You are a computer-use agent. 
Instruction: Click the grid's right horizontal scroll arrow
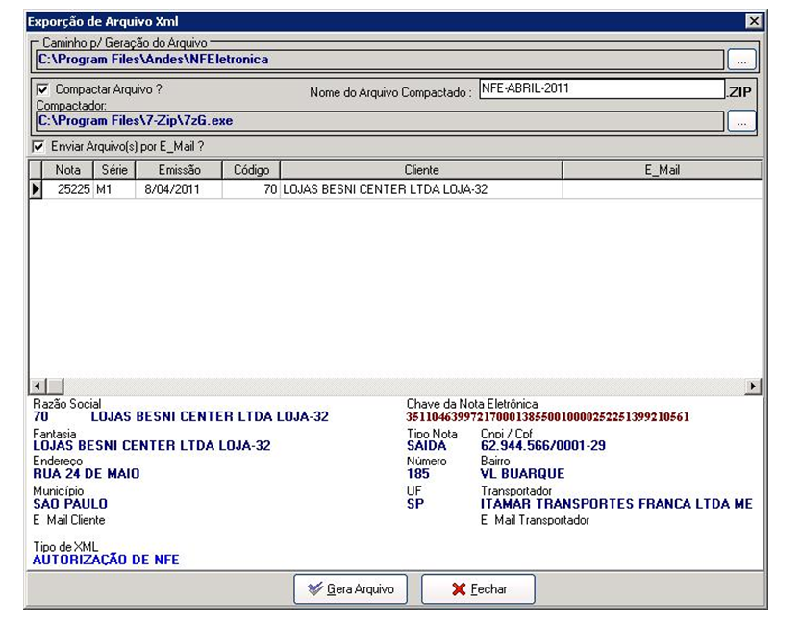[753, 387]
